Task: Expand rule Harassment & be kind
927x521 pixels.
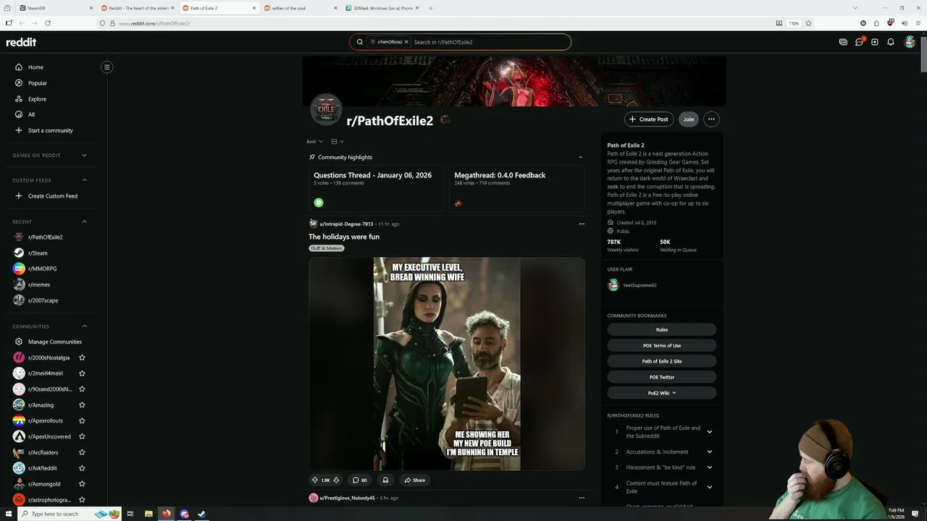Action: tap(709, 467)
